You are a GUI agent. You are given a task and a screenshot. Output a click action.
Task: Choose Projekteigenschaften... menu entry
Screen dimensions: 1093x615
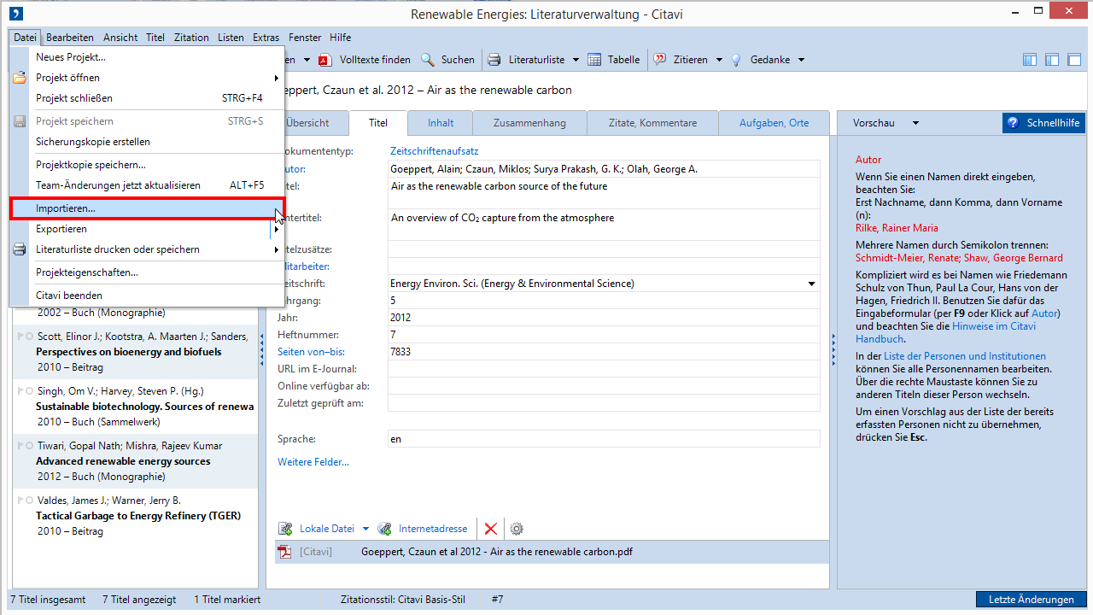coord(147,272)
